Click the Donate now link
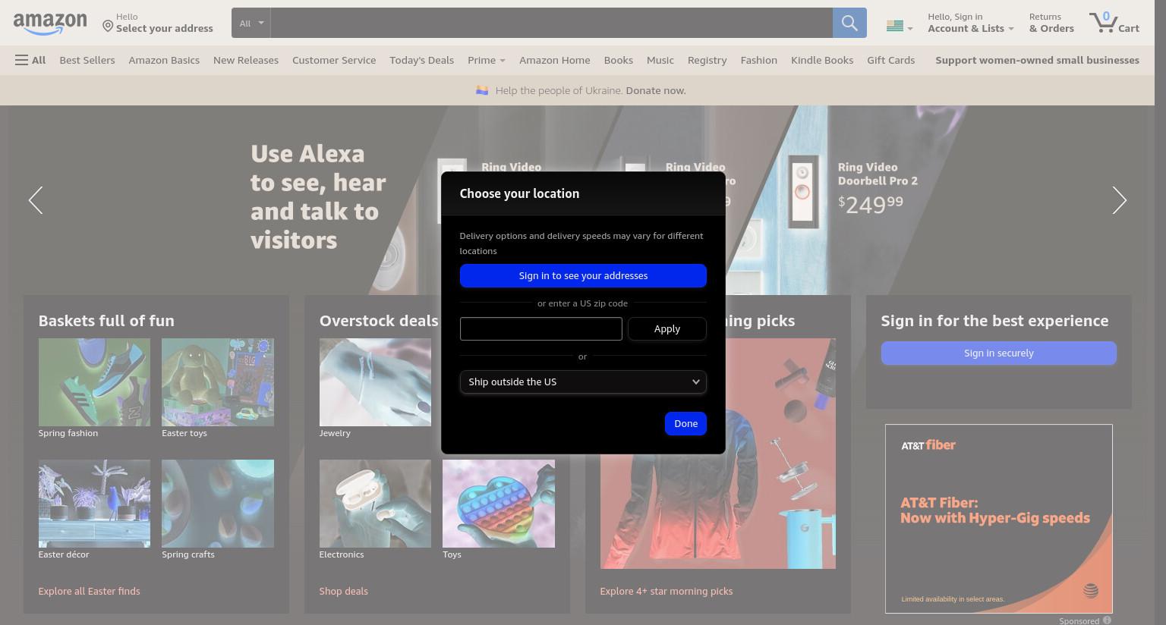The height and width of the screenshot is (625, 1166). point(656,90)
